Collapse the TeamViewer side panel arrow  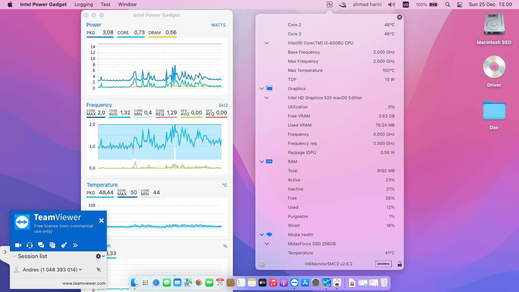[x=5, y=252]
